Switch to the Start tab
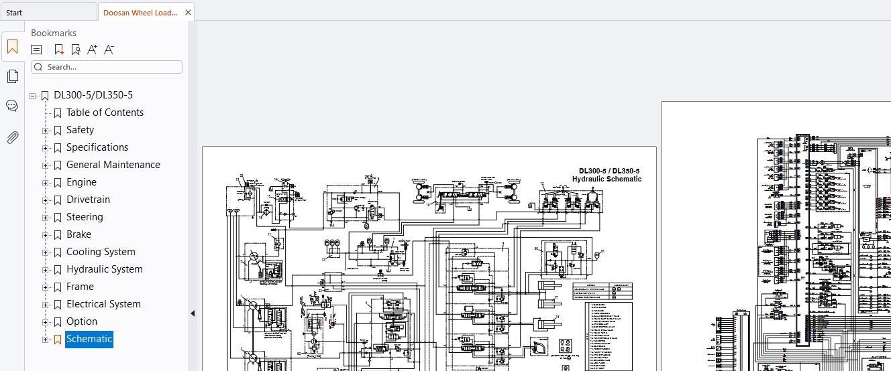891x371 pixels. (x=48, y=12)
